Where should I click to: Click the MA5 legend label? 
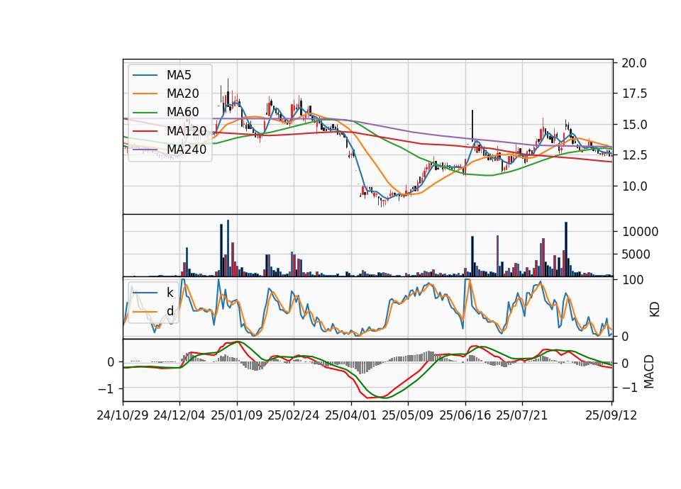(179, 75)
